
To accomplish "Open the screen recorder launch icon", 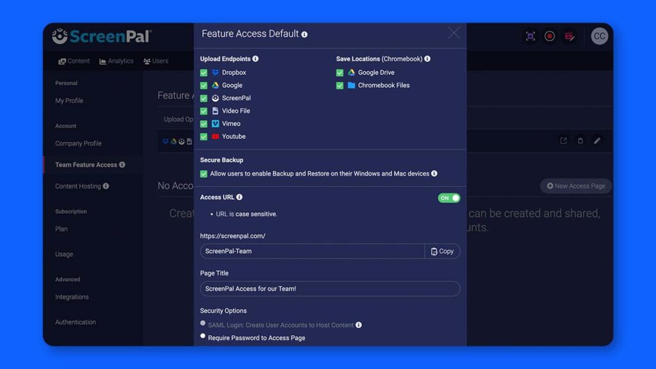I will pyautogui.click(x=530, y=37).
